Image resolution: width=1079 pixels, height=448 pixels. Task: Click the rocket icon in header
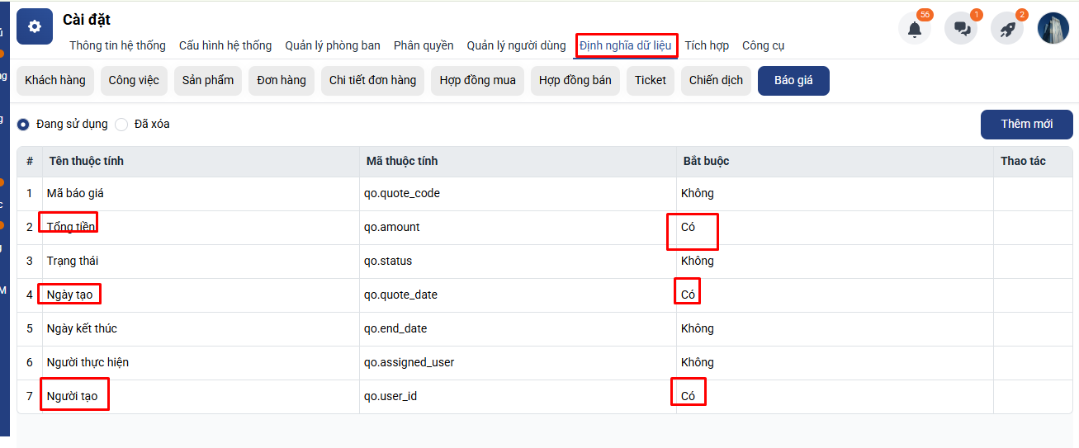(x=1007, y=29)
